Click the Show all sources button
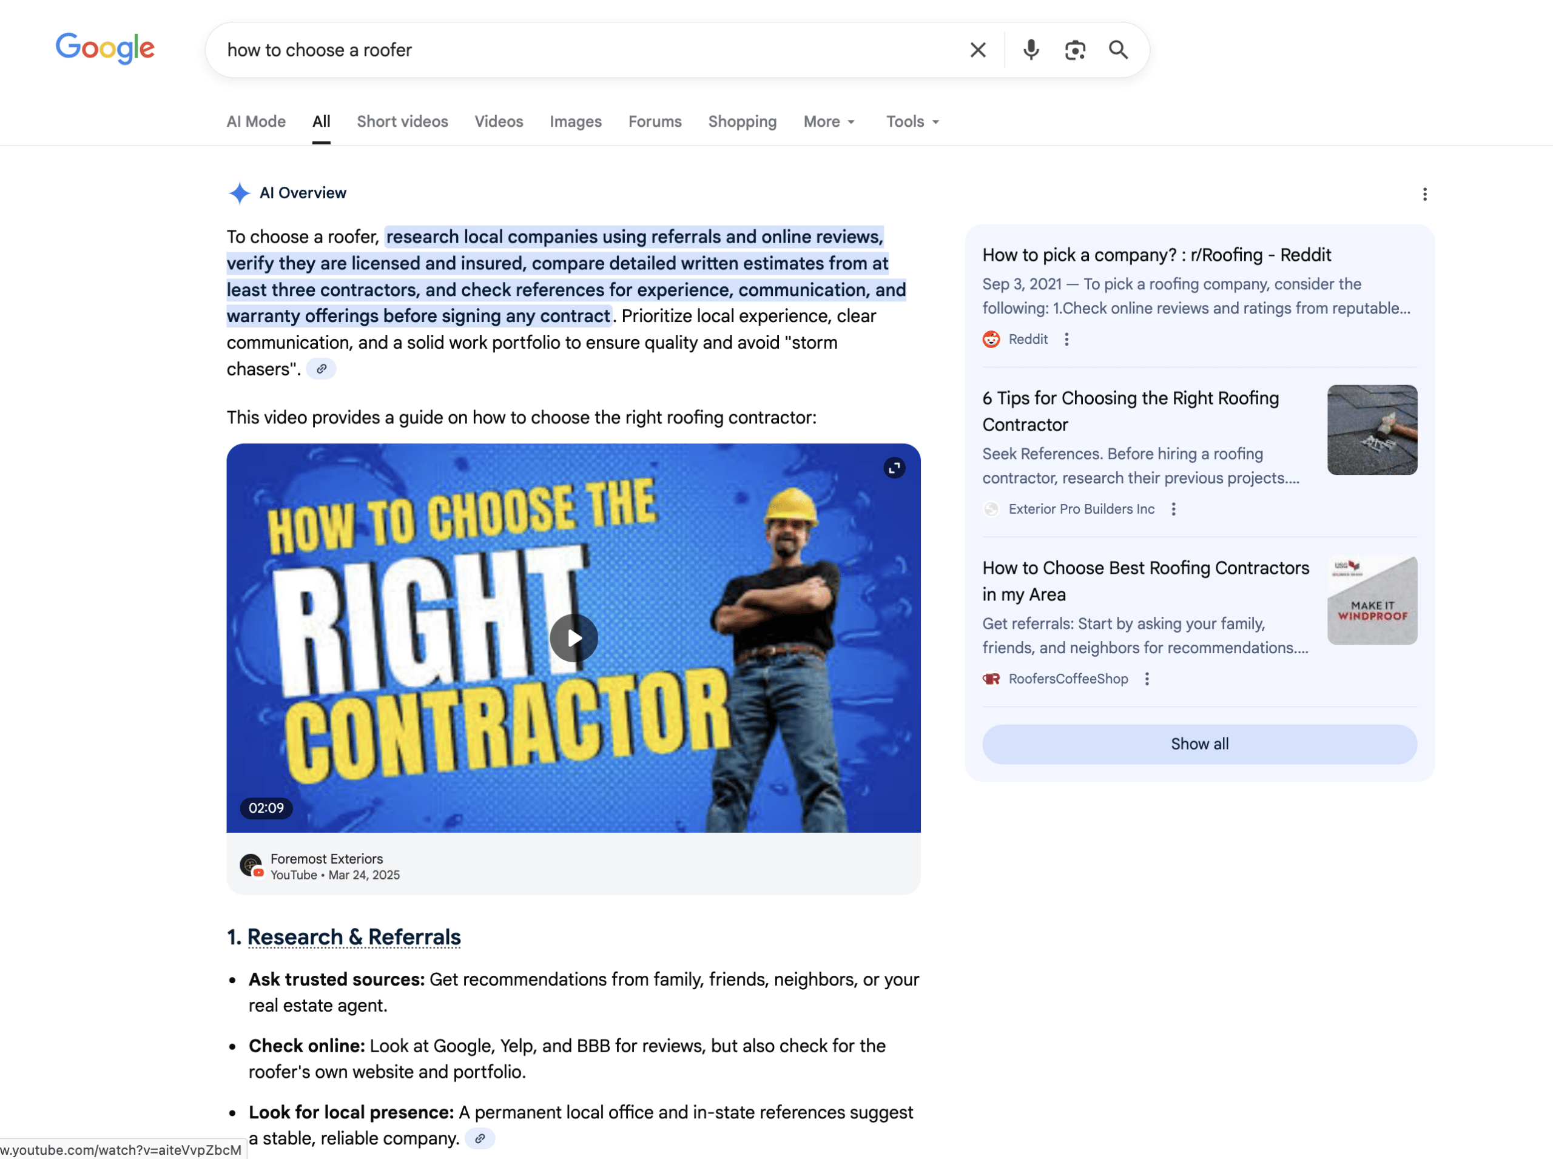 [x=1199, y=744]
